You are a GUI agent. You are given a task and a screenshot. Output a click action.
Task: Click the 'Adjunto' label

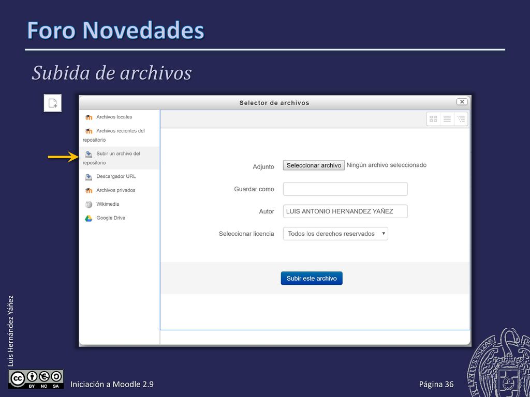point(263,167)
